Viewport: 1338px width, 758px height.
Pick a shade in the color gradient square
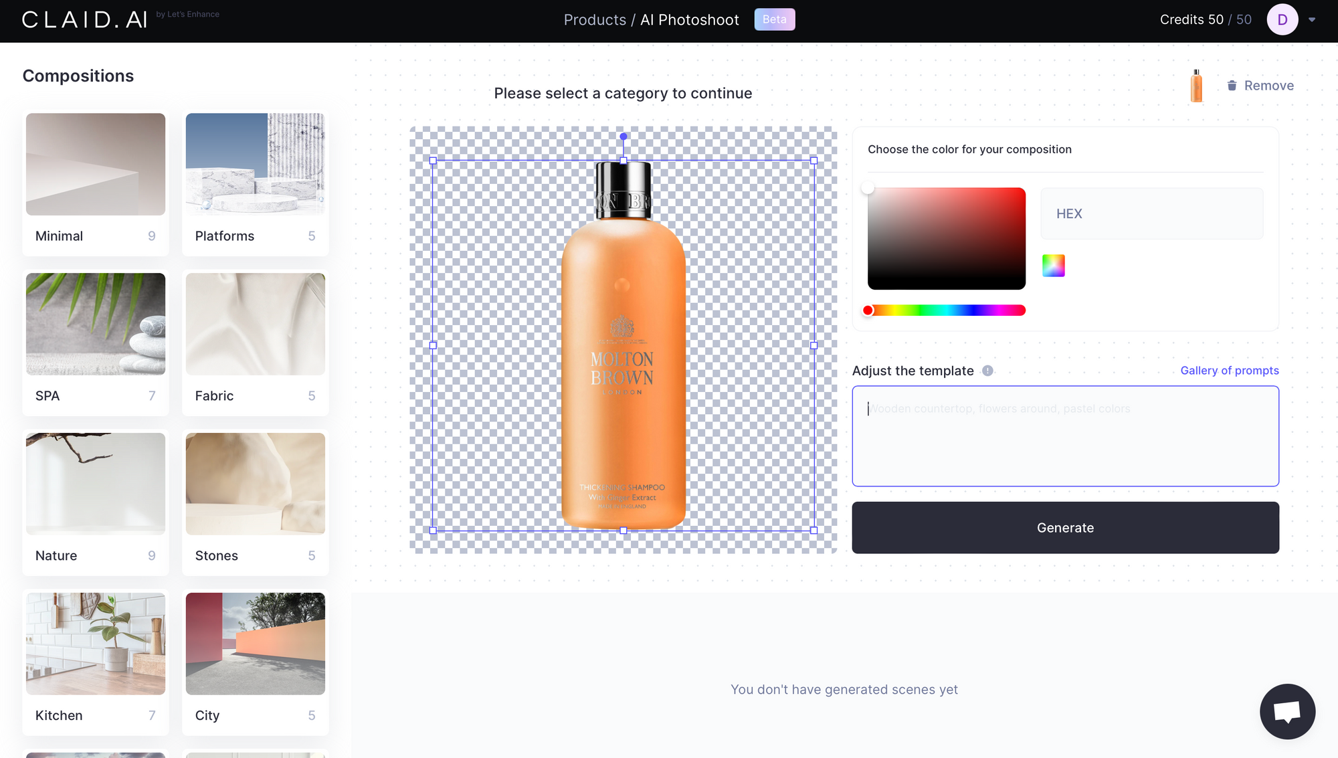947,238
